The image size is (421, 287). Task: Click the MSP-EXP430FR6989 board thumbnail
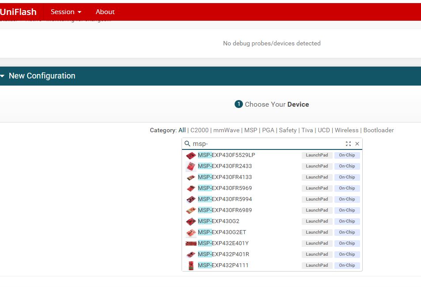[x=191, y=210]
